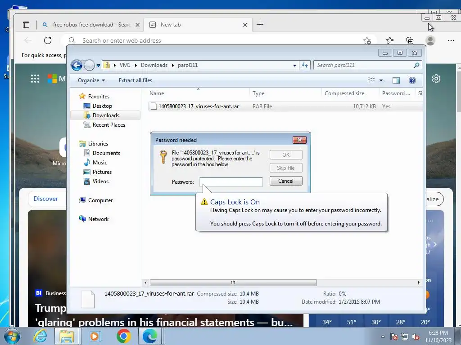461x345 pixels.
Task: Sort by Password column header
Action: coord(397,93)
